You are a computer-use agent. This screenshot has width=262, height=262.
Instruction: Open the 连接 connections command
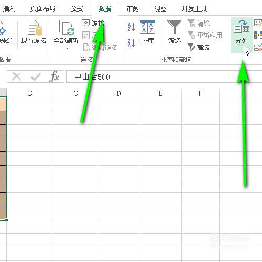pos(93,23)
